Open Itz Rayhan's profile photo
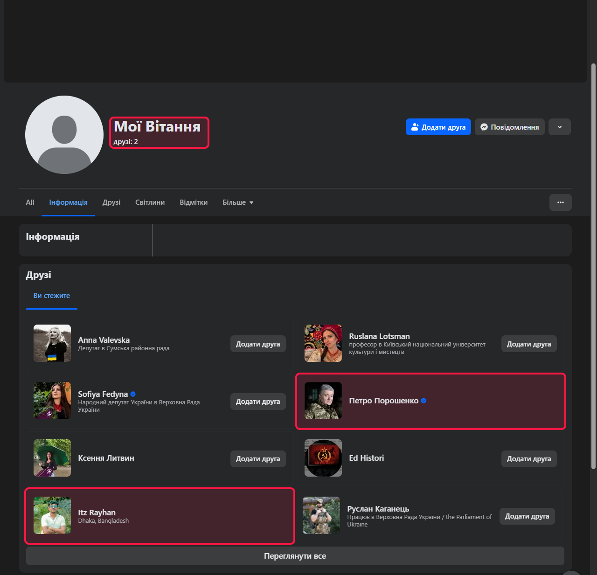The width and height of the screenshot is (597, 575). tap(52, 515)
